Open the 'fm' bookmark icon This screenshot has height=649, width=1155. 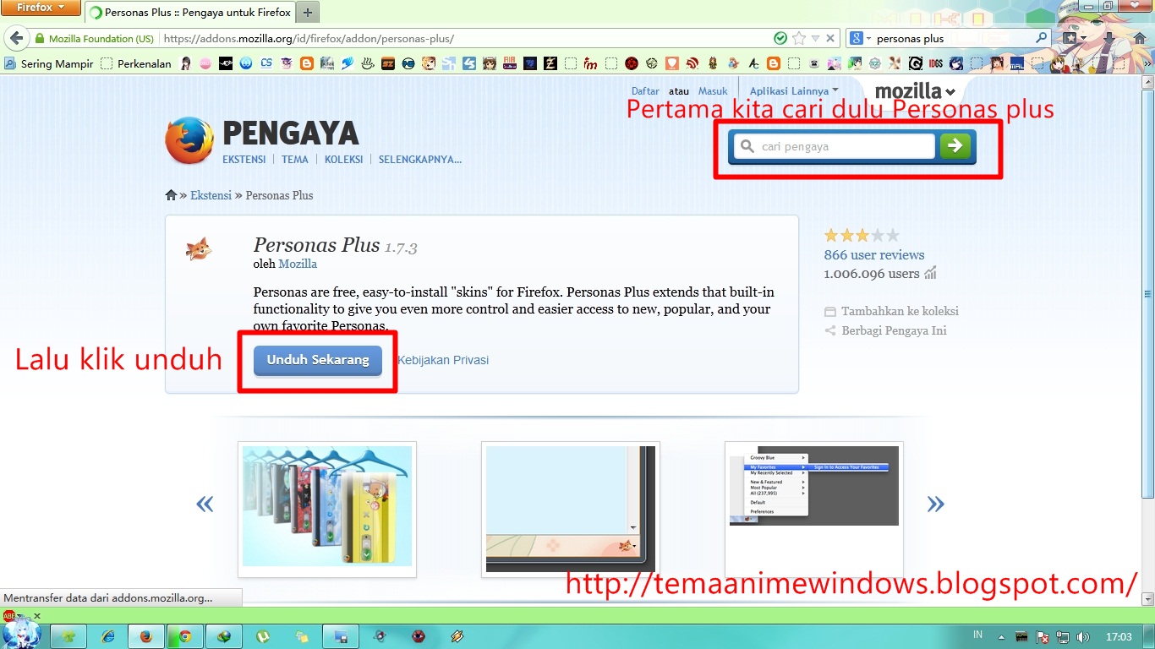(x=590, y=64)
